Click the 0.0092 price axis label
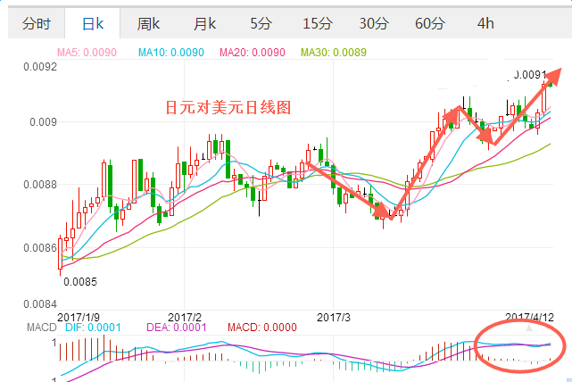The width and height of the screenshot is (572, 382). 40,67
